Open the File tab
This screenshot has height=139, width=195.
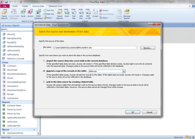(x=5, y=6)
